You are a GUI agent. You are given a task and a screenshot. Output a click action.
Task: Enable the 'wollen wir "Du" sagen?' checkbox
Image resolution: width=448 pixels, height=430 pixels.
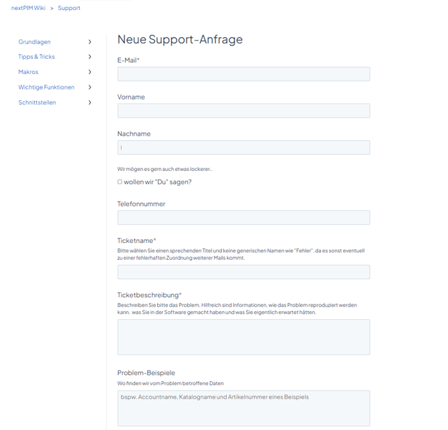click(120, 182)
